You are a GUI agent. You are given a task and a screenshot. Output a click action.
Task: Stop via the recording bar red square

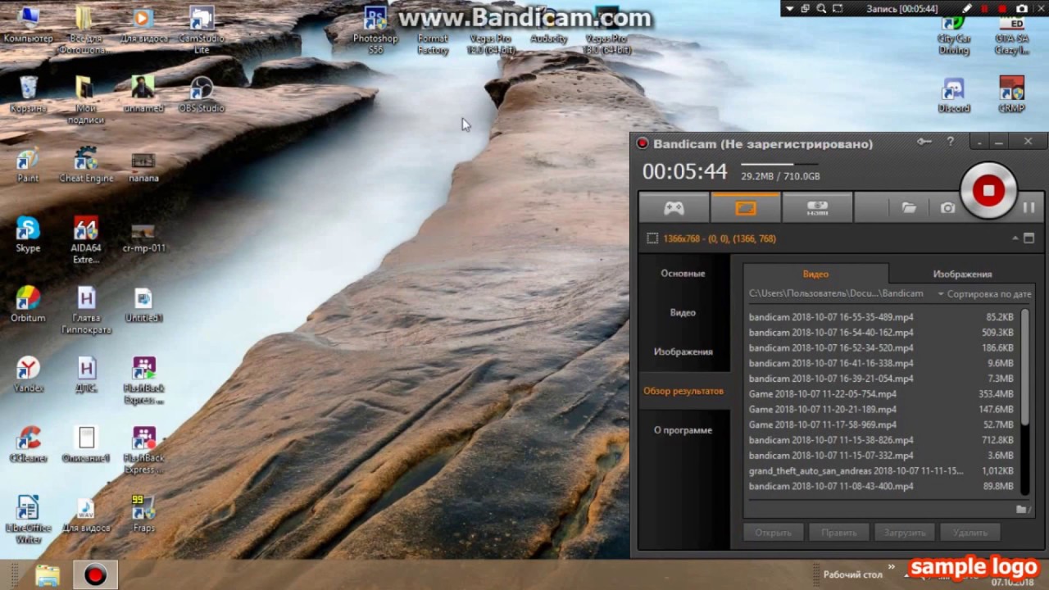pyautogui.click(x=1002, y=9)
